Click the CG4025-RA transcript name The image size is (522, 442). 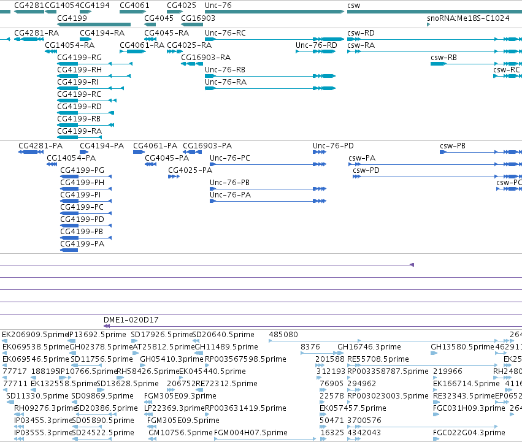pos(190,45)
